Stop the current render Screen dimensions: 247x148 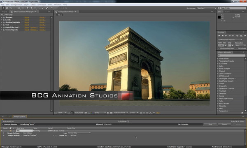[x=210, y=124]
